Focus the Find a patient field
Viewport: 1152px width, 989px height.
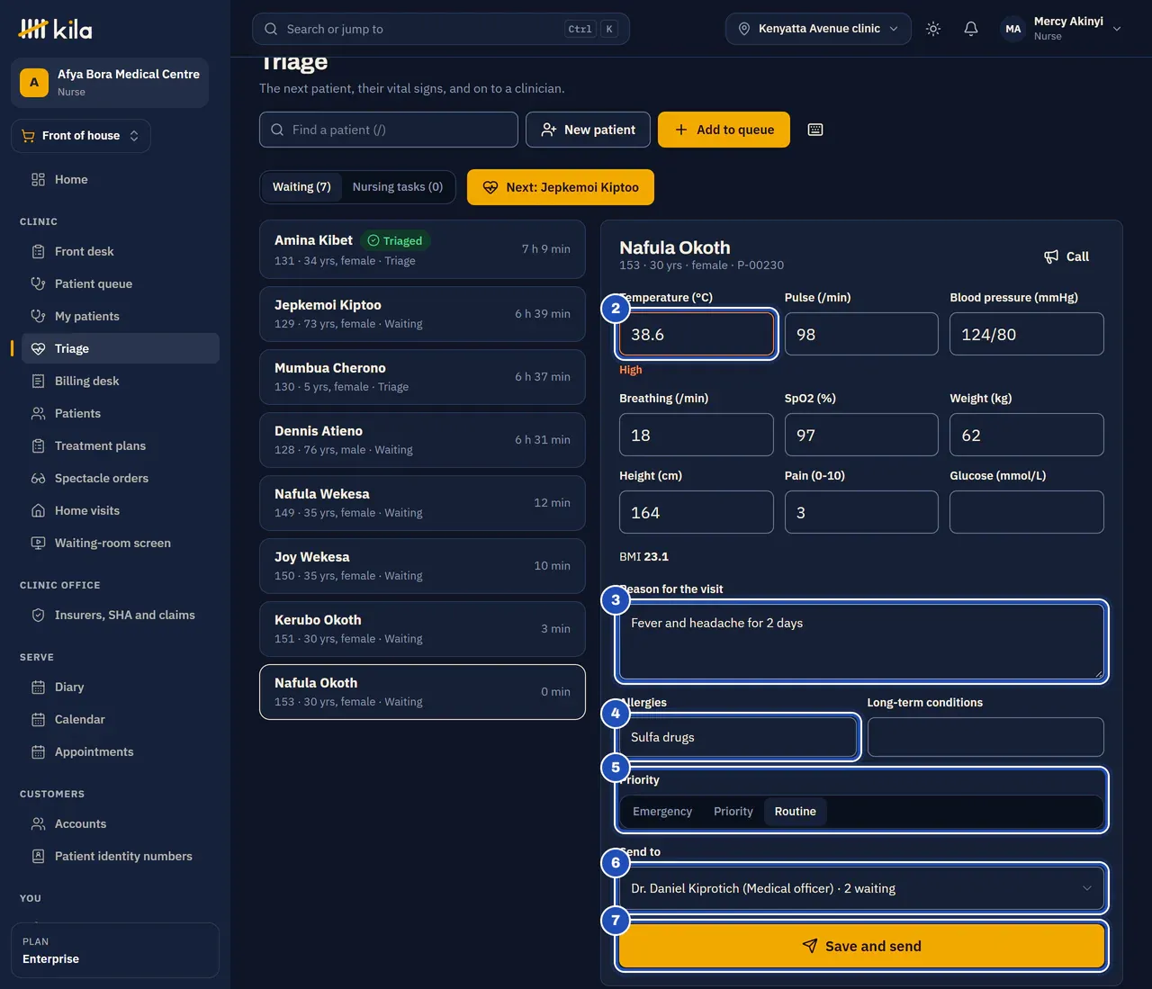click(x=389, y=130)
